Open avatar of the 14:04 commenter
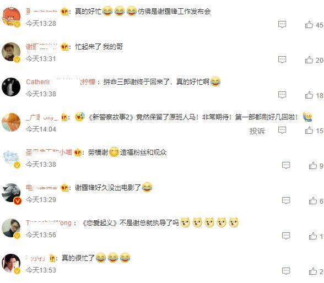 click(11, 122)
